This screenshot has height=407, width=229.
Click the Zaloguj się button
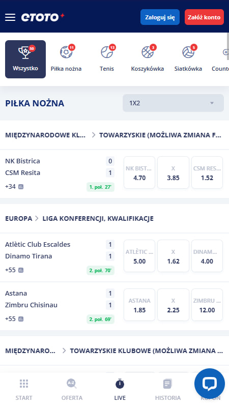pyautogui.click(x=160, y=17)
